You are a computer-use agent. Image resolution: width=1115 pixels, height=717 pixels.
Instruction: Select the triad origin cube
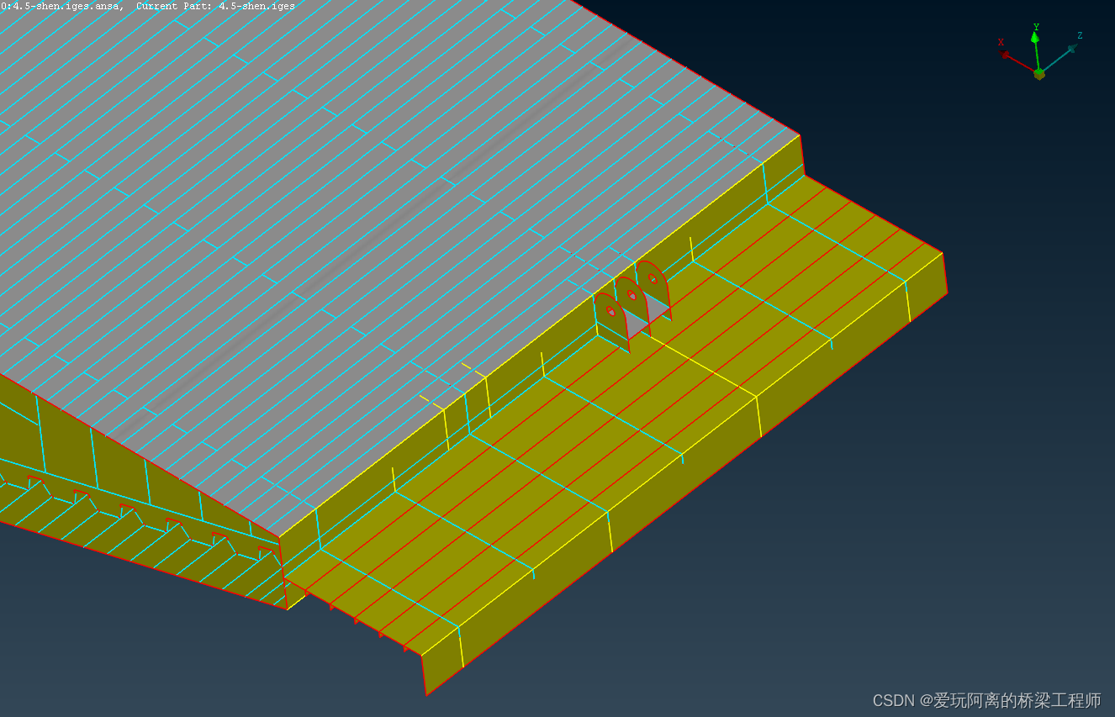tap(1039, 74)
